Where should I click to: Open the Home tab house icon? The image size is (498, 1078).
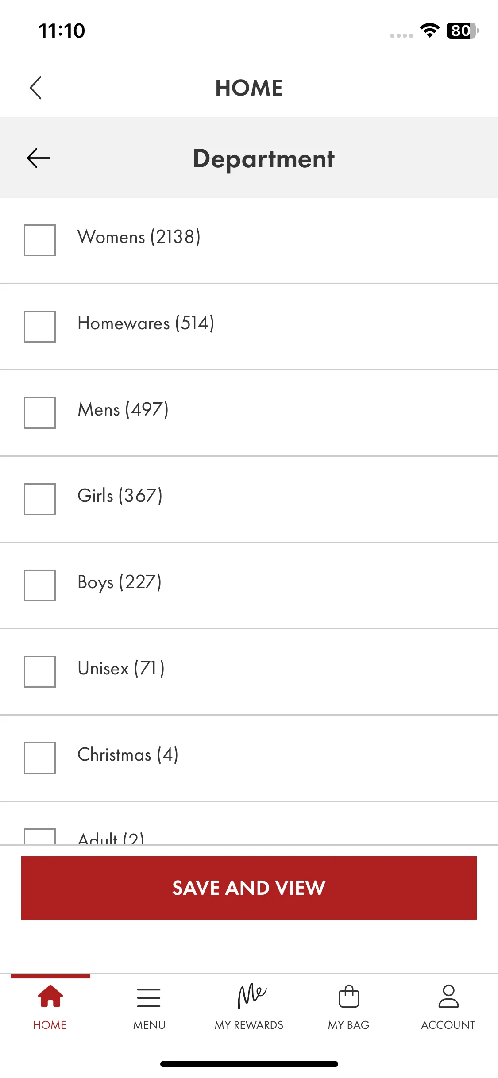pyautogui.click(x=50, y=996)
